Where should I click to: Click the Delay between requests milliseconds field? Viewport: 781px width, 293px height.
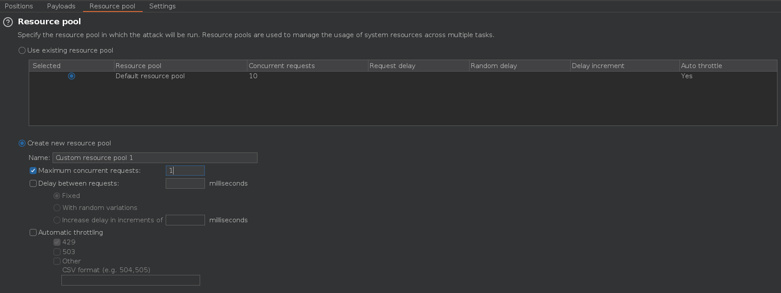[185, 183]
